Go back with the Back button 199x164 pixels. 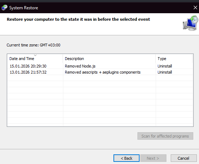point(127,158)
